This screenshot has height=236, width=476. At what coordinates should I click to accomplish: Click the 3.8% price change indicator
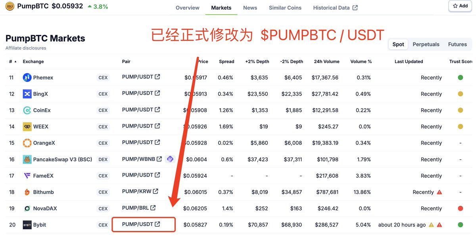pos(98,6)
